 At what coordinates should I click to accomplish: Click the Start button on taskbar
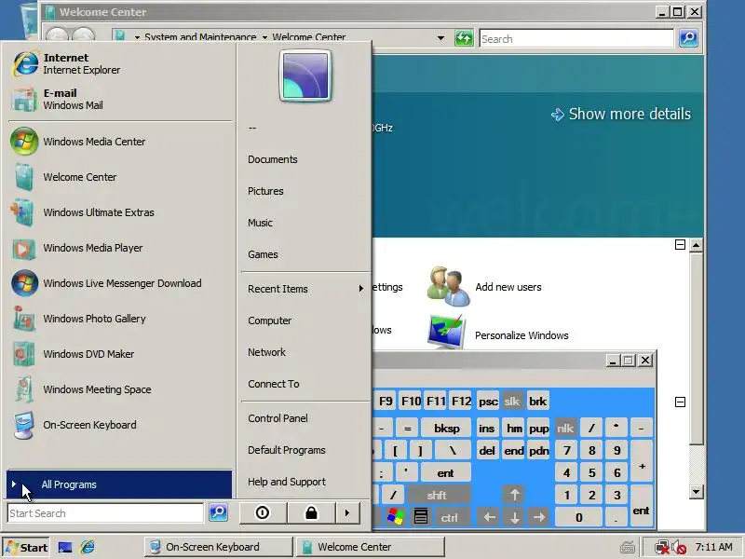point(26,547)
